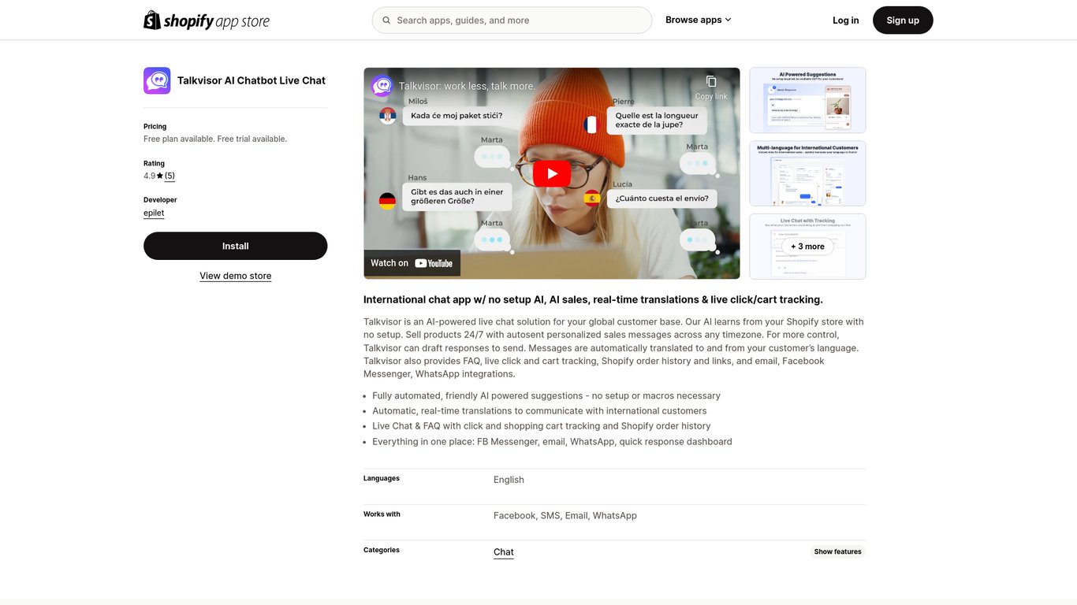The width and height of the screenshot is (1077, 605).
Task: Click the search magnifier icon
Action: [x=386, y=20]
